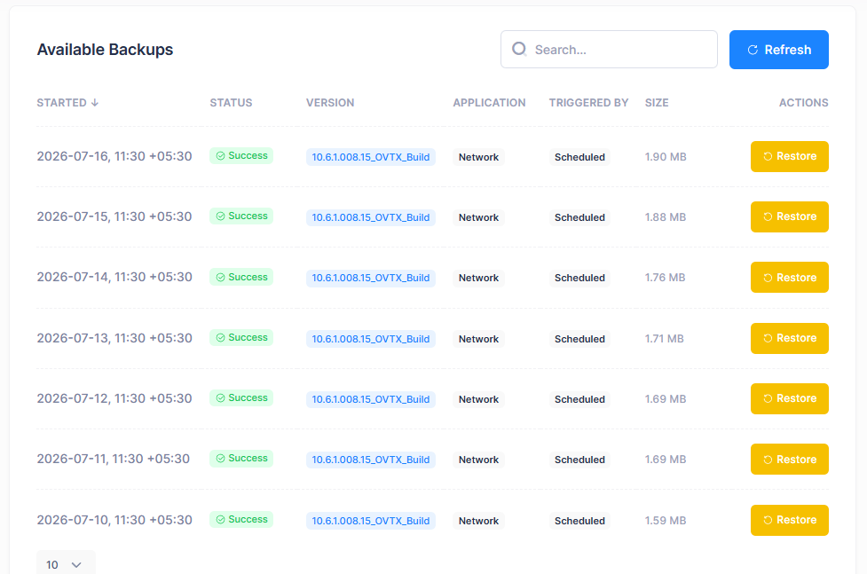Click Success status icon for 2026-07-16
This screenshot has height=574, width=867.
click(x=221, y=156)
